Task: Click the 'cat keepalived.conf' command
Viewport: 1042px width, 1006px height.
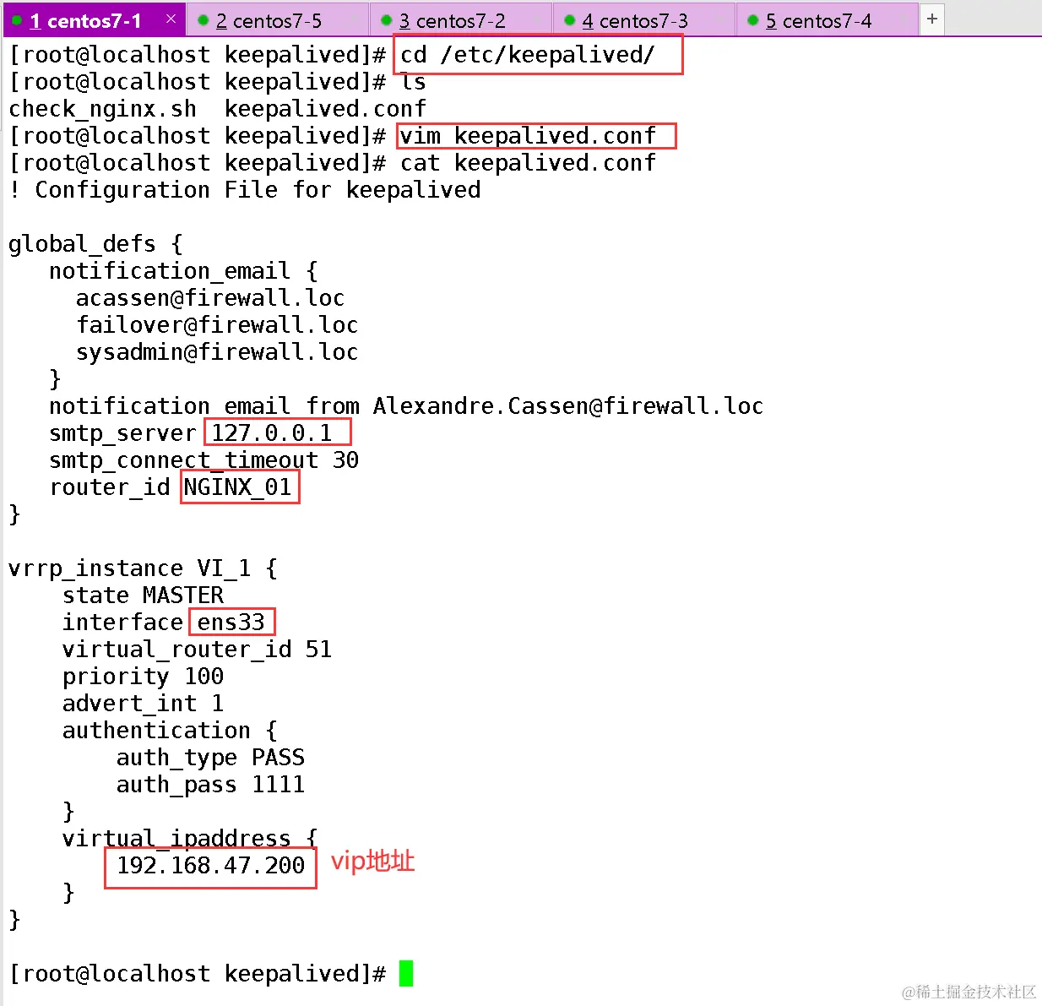Action: (x=528, y=163)
